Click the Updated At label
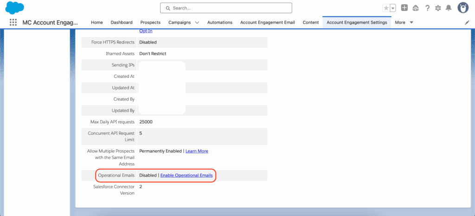This screenshot has height=216, width=475. pos(123,88)
